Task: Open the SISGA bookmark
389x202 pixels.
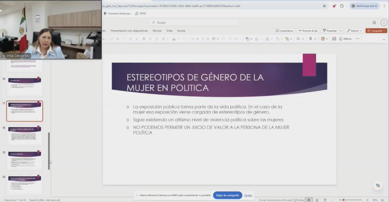Action: tap(140, 13)
